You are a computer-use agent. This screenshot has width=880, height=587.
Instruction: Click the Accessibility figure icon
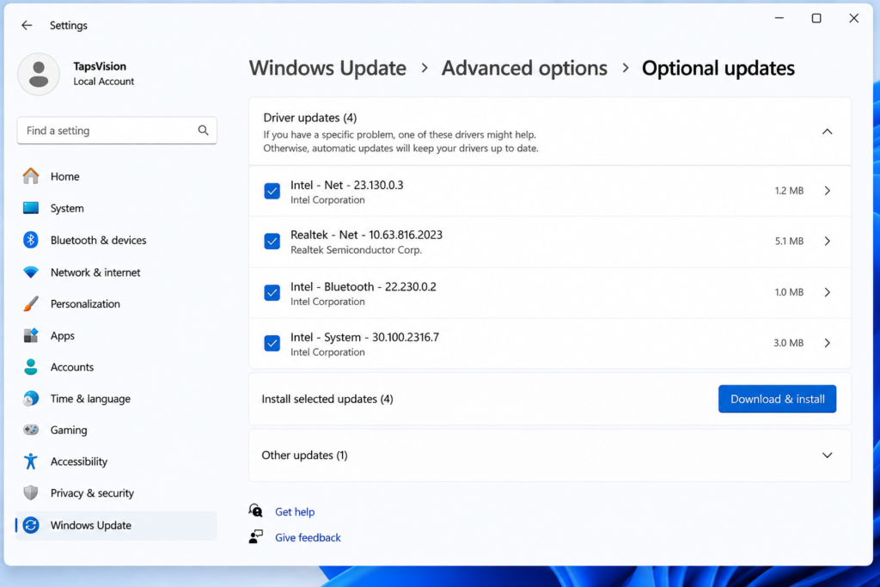31,462
